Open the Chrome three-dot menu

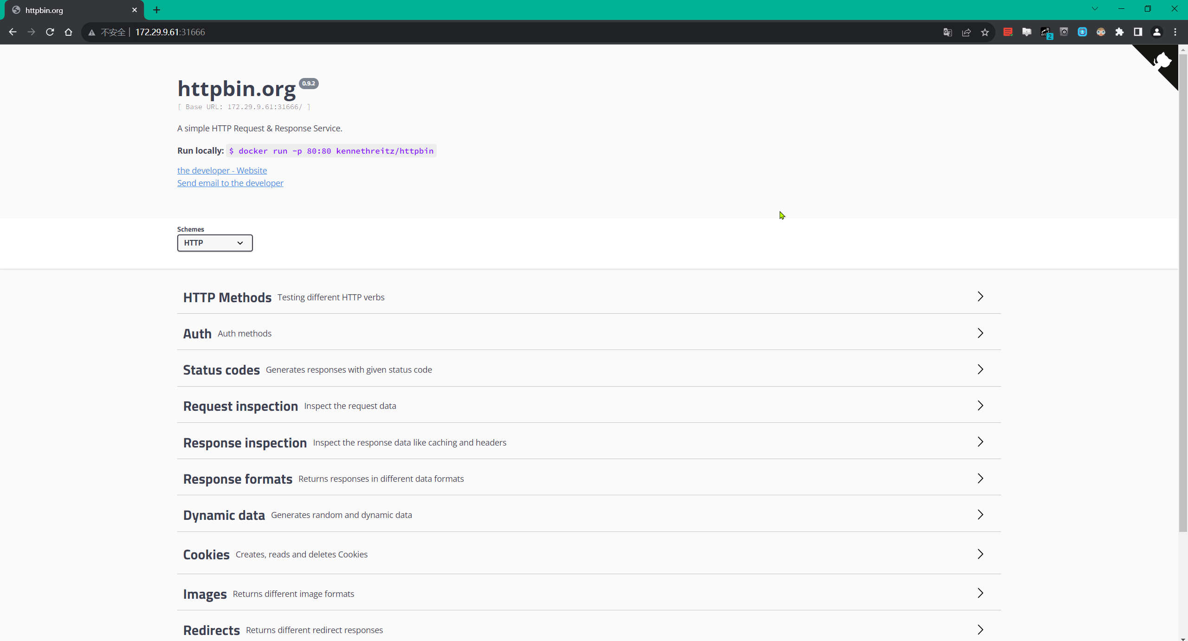[1175, 32]
